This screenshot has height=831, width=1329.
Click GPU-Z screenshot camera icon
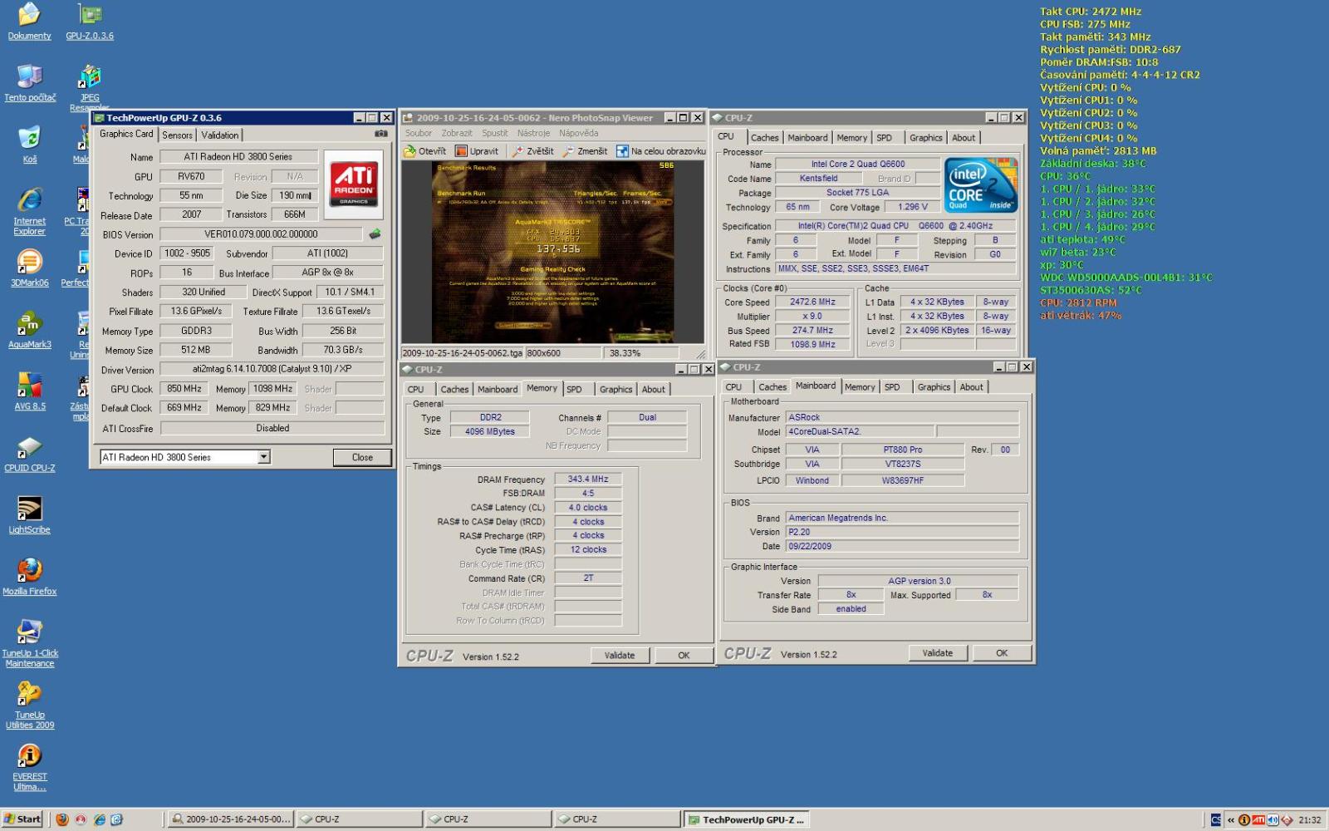coord(381,134)
